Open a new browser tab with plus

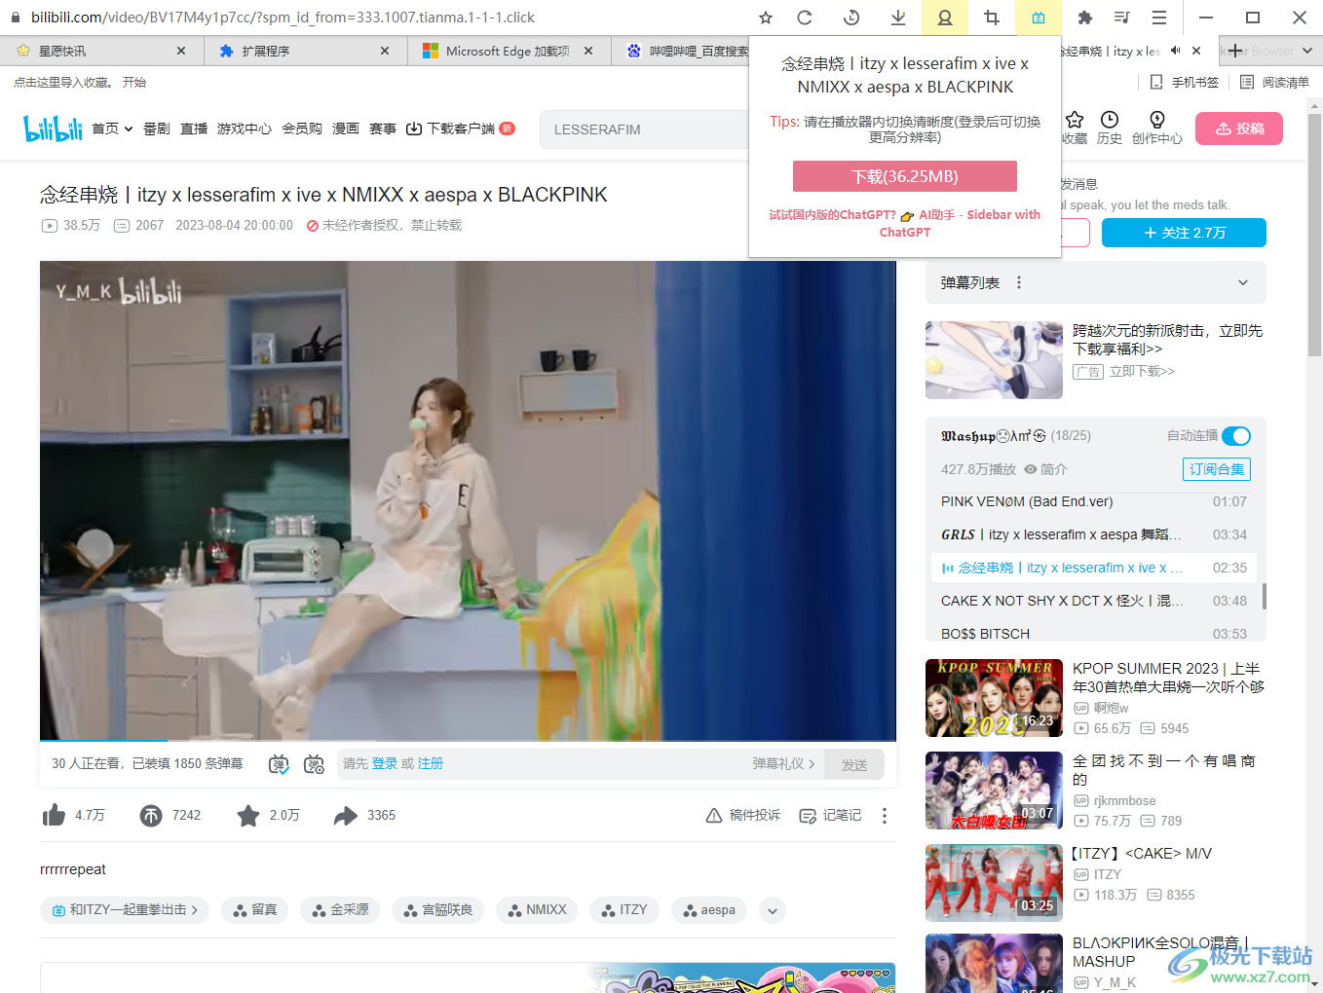pos(1235,51)
